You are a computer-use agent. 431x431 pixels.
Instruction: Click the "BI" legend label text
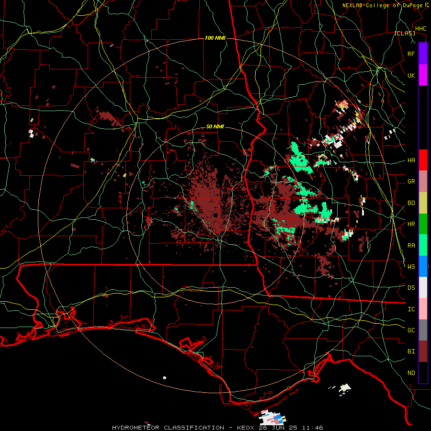click(x=411, y=352)
